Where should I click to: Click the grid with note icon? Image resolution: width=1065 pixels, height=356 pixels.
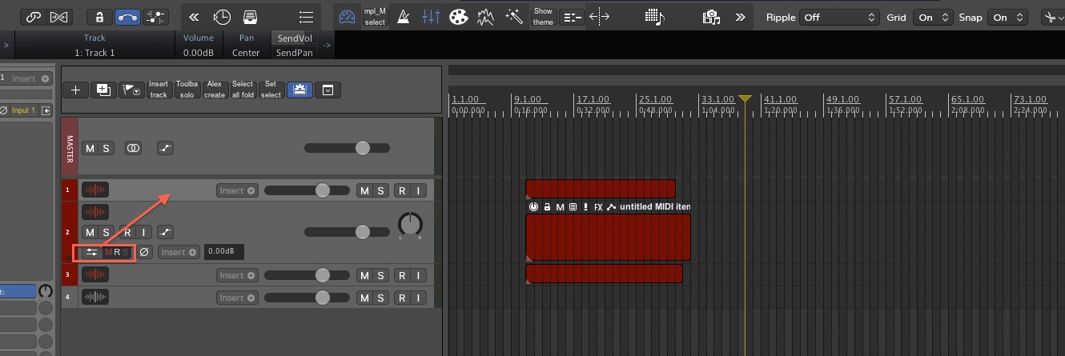(x=654, y=17)
